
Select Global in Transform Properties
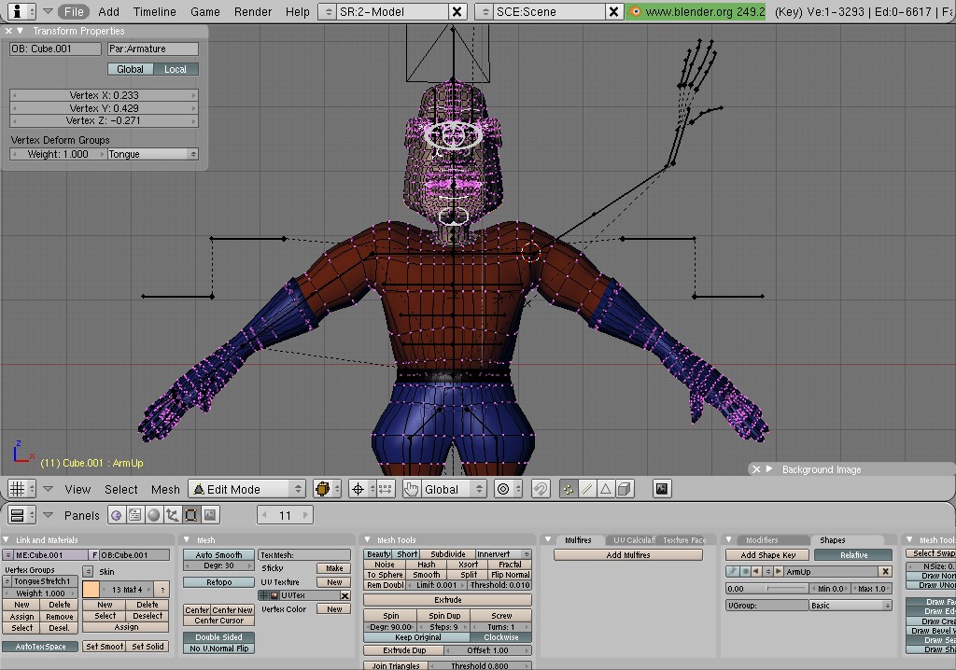point(130,69)
